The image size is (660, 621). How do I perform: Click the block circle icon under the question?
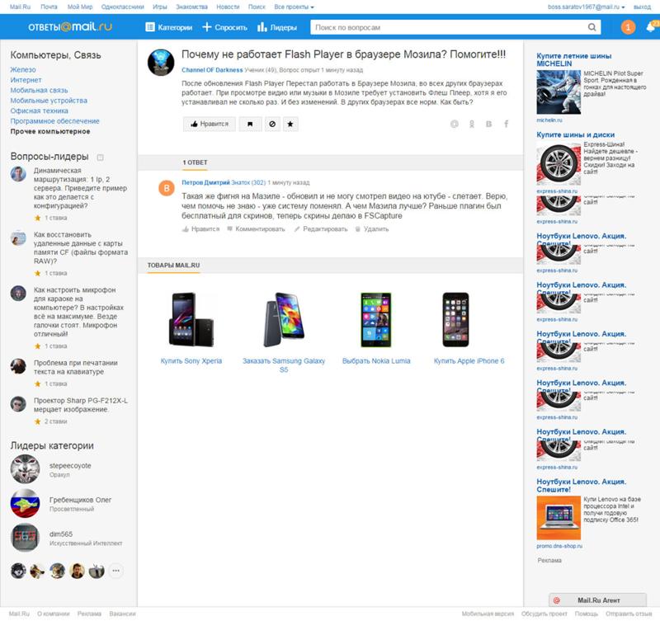(x=272, y=124)
